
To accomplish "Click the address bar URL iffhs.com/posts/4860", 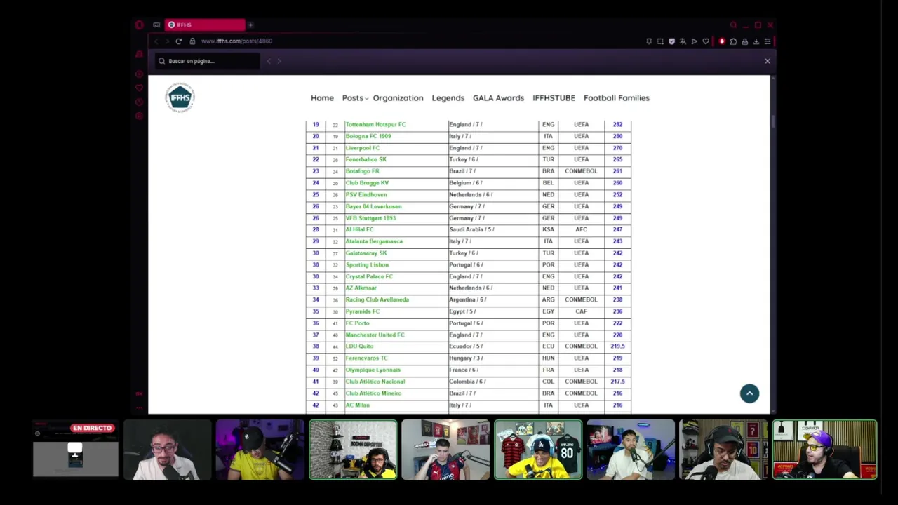I will (236, 41).
